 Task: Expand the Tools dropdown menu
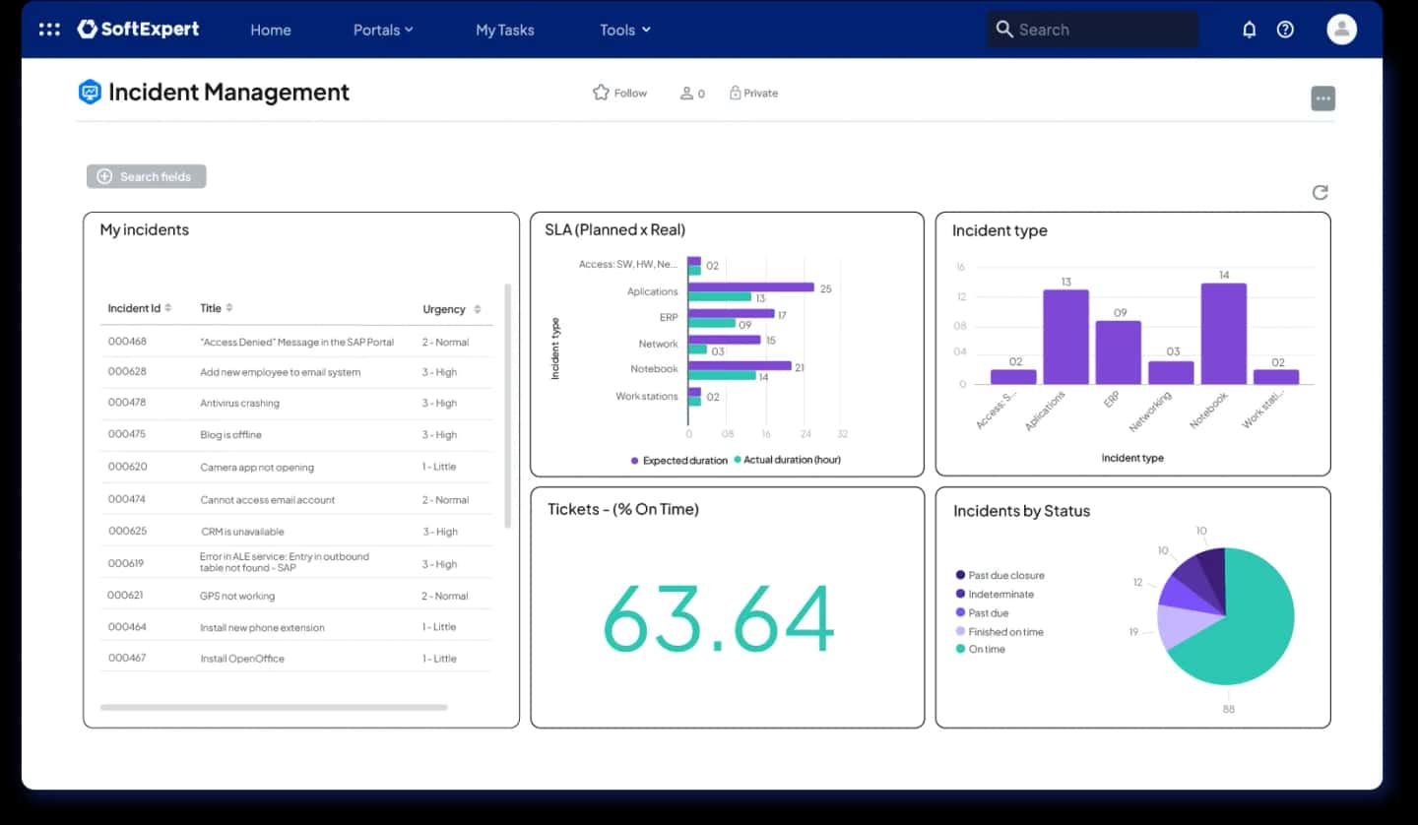pyautogui.click(x=625, y=30)
